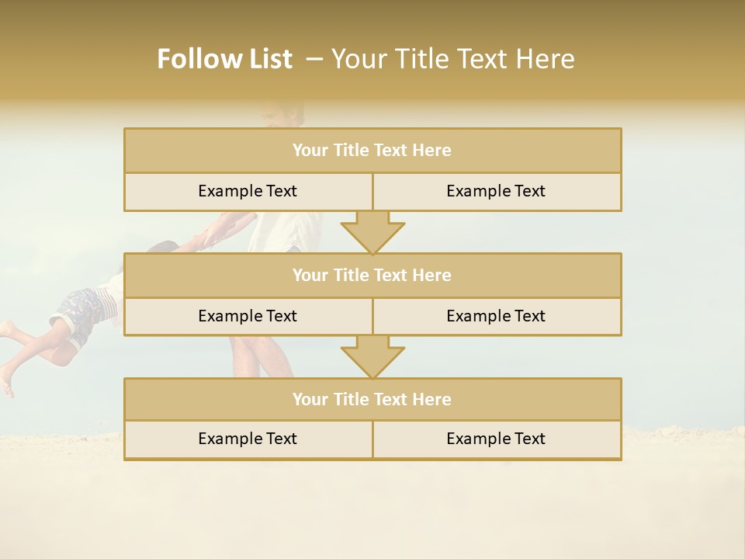The image size is (745, 559).
Task: Select the first down arrow between boxes
Action: pos(372,232)
